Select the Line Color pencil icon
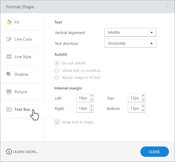The width and height of the screenshot is (175, 162). pos(9,39)
